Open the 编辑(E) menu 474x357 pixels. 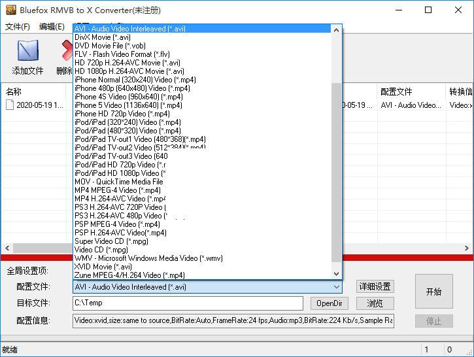coord(52,27)
